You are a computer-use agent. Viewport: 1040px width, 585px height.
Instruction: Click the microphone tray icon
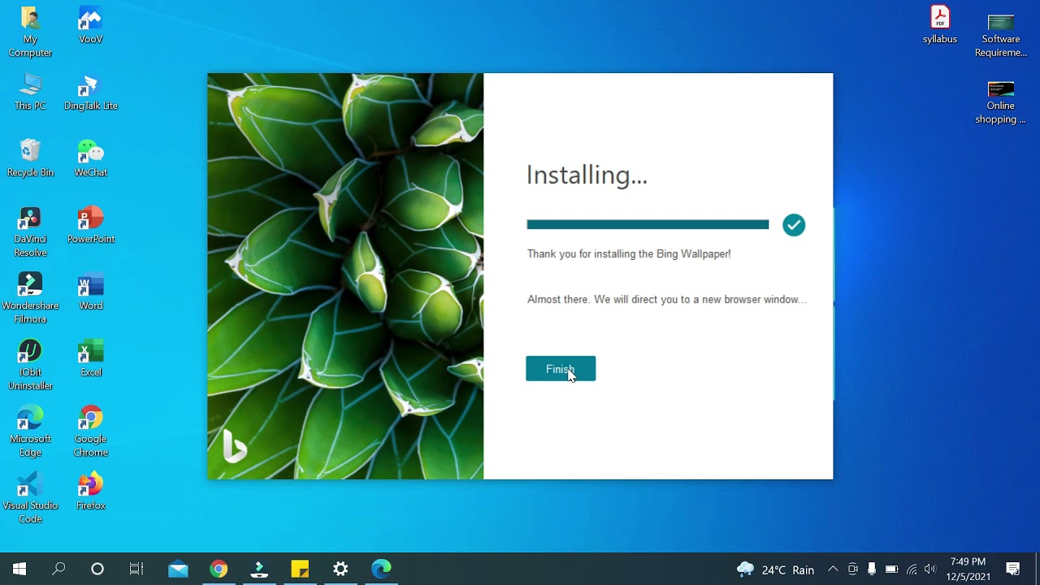pos(872,569)
